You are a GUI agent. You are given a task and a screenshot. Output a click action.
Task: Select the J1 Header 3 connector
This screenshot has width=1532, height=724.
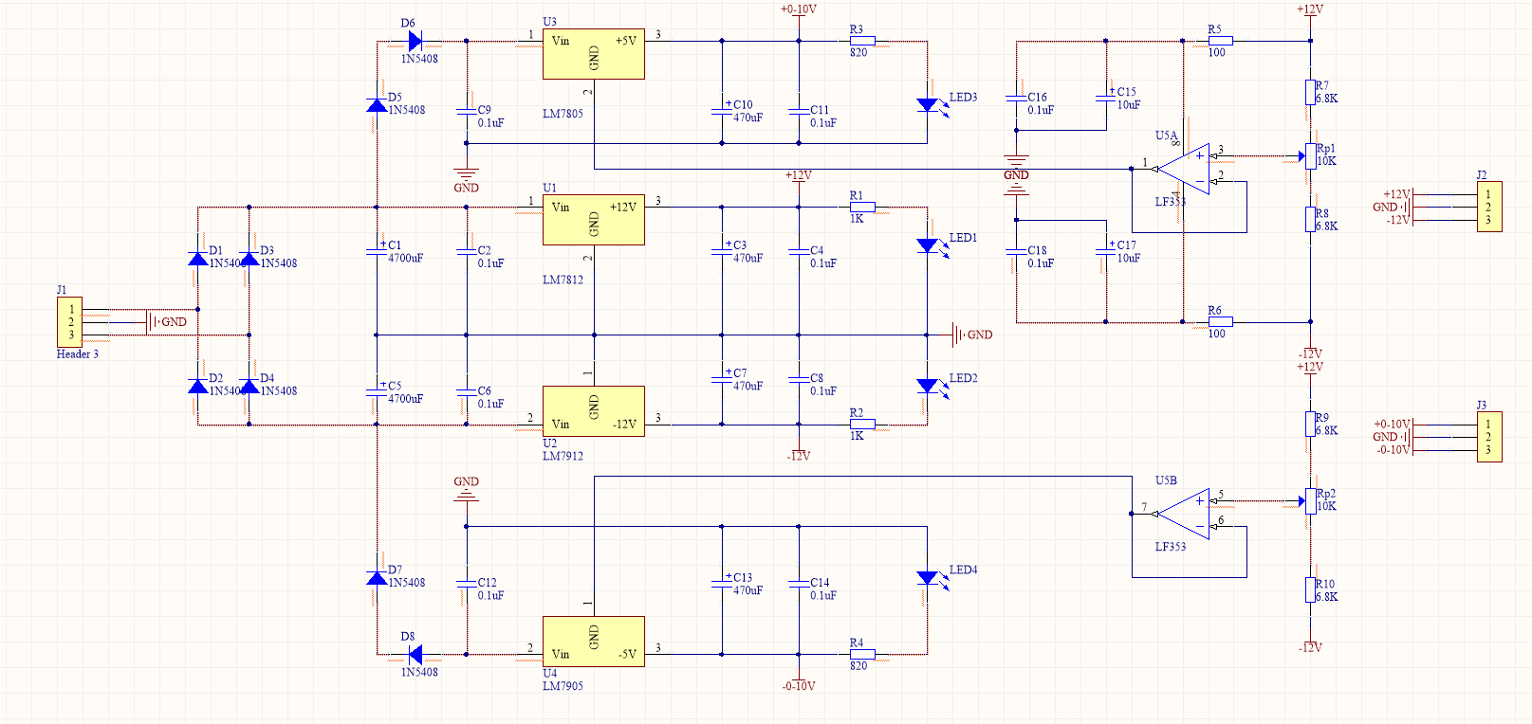tap(70, 322)
